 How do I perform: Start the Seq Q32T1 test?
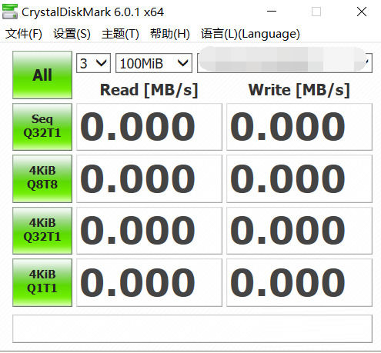point(42,127)
